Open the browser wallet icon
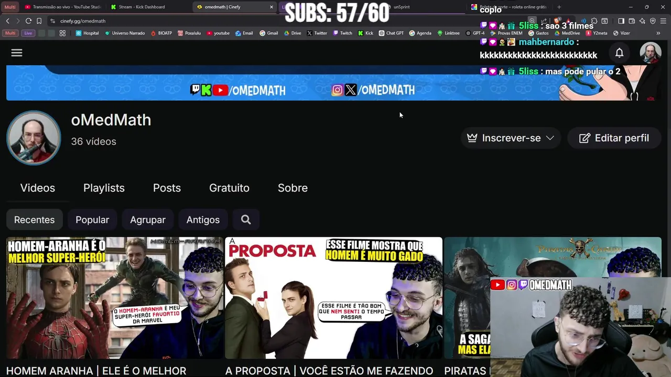Viewport: 671px width, 377px height. 632,21
